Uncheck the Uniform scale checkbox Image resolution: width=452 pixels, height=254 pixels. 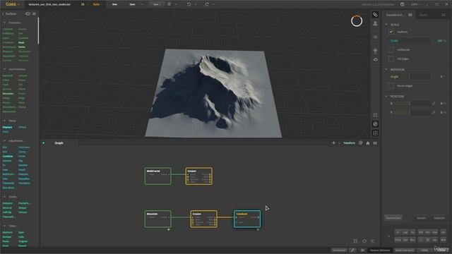click(391, 32)
